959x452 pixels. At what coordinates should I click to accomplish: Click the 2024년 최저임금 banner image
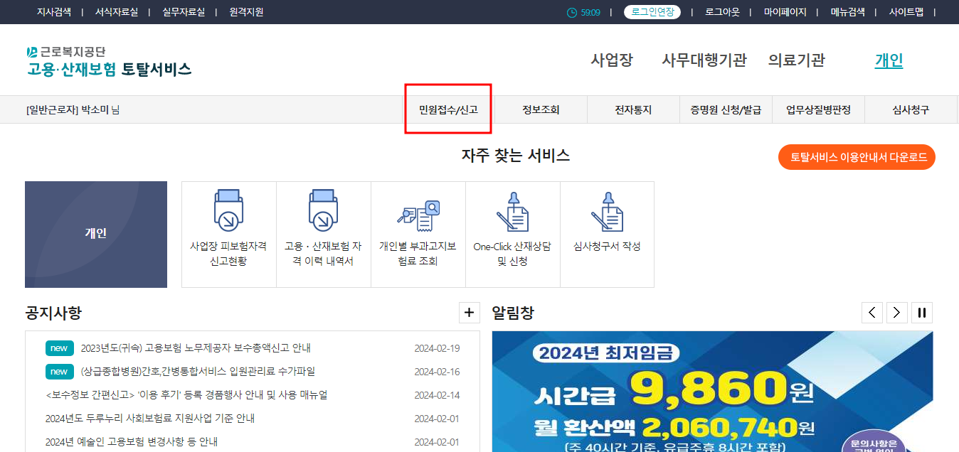(x=712, y=392)
